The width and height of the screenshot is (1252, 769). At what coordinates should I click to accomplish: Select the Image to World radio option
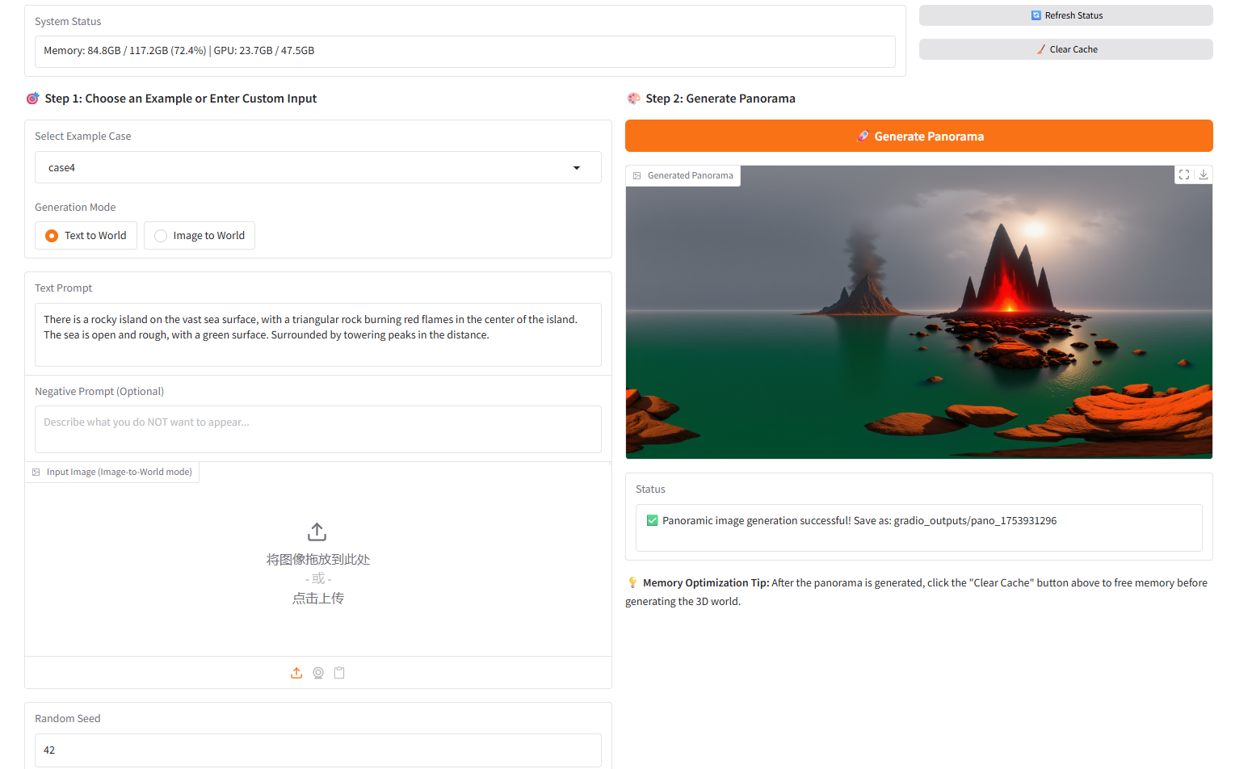tap(161, 236)
